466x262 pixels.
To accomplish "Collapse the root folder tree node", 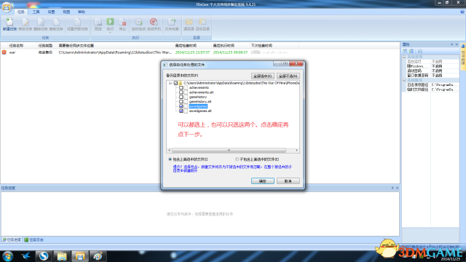I will point(170,83).
